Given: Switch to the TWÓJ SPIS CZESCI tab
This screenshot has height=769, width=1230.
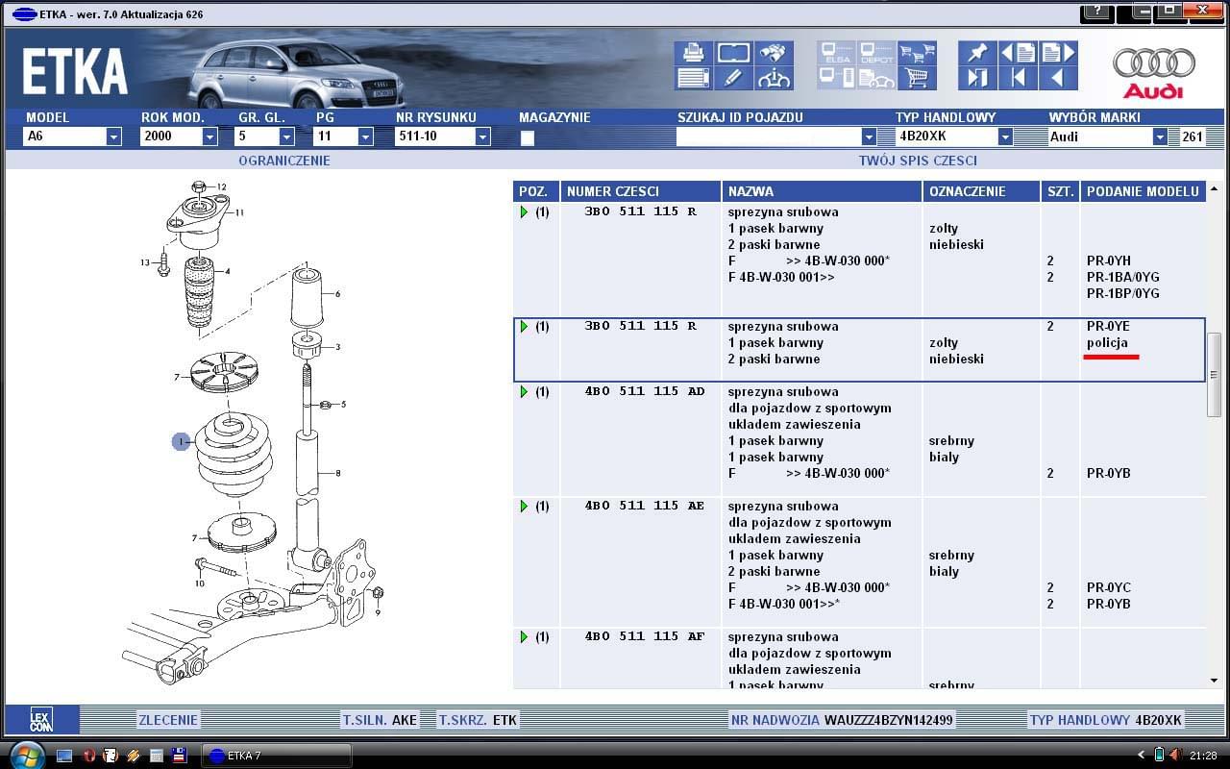Looking at the screenshot, I should pyautogui.click(x=918, y=161).
